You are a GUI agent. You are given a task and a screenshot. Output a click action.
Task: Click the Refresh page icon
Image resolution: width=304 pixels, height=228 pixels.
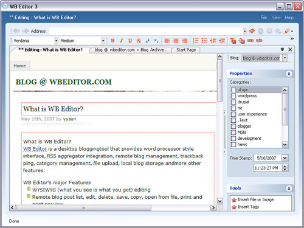pyautogui.click(x=261, y=31)
